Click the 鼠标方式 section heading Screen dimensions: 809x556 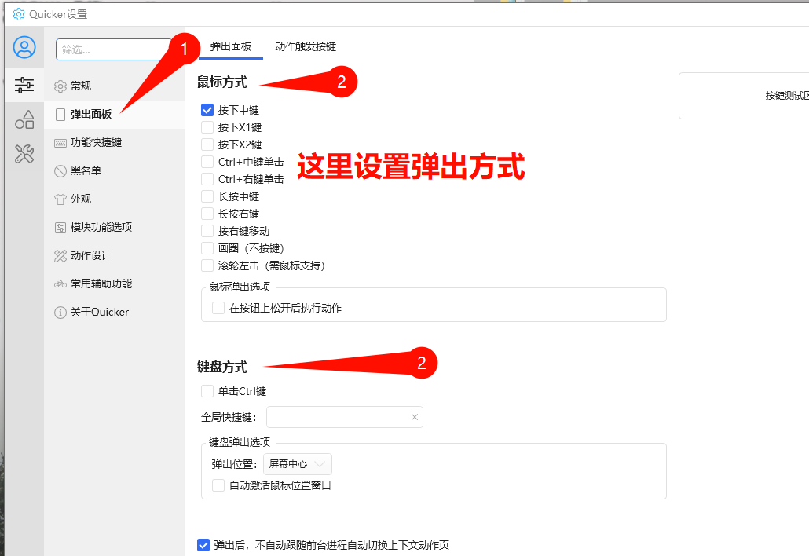[x=222, y=82]
